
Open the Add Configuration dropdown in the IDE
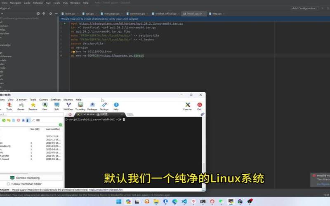pyautogui.click(x=304, y=8)
